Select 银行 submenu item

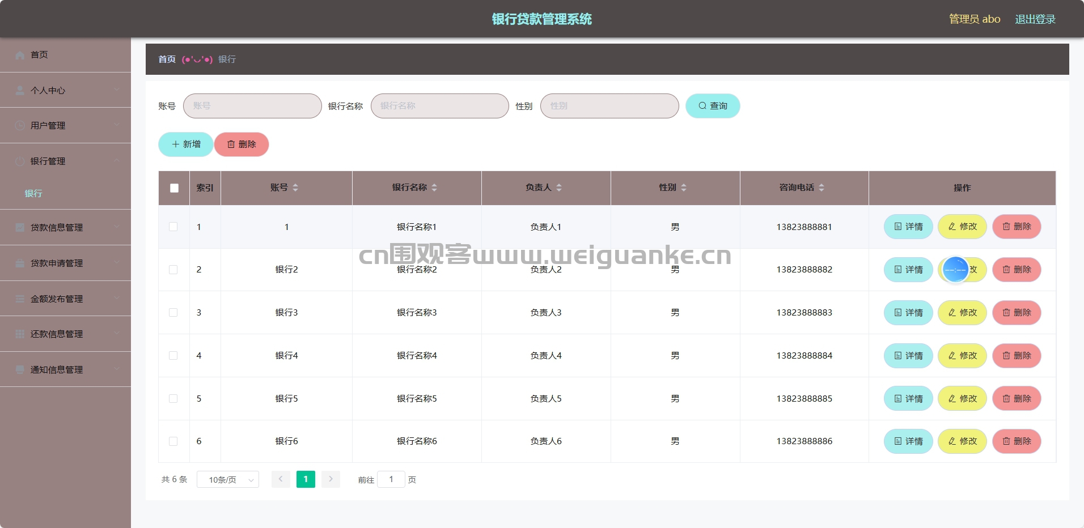pos(33,194)
